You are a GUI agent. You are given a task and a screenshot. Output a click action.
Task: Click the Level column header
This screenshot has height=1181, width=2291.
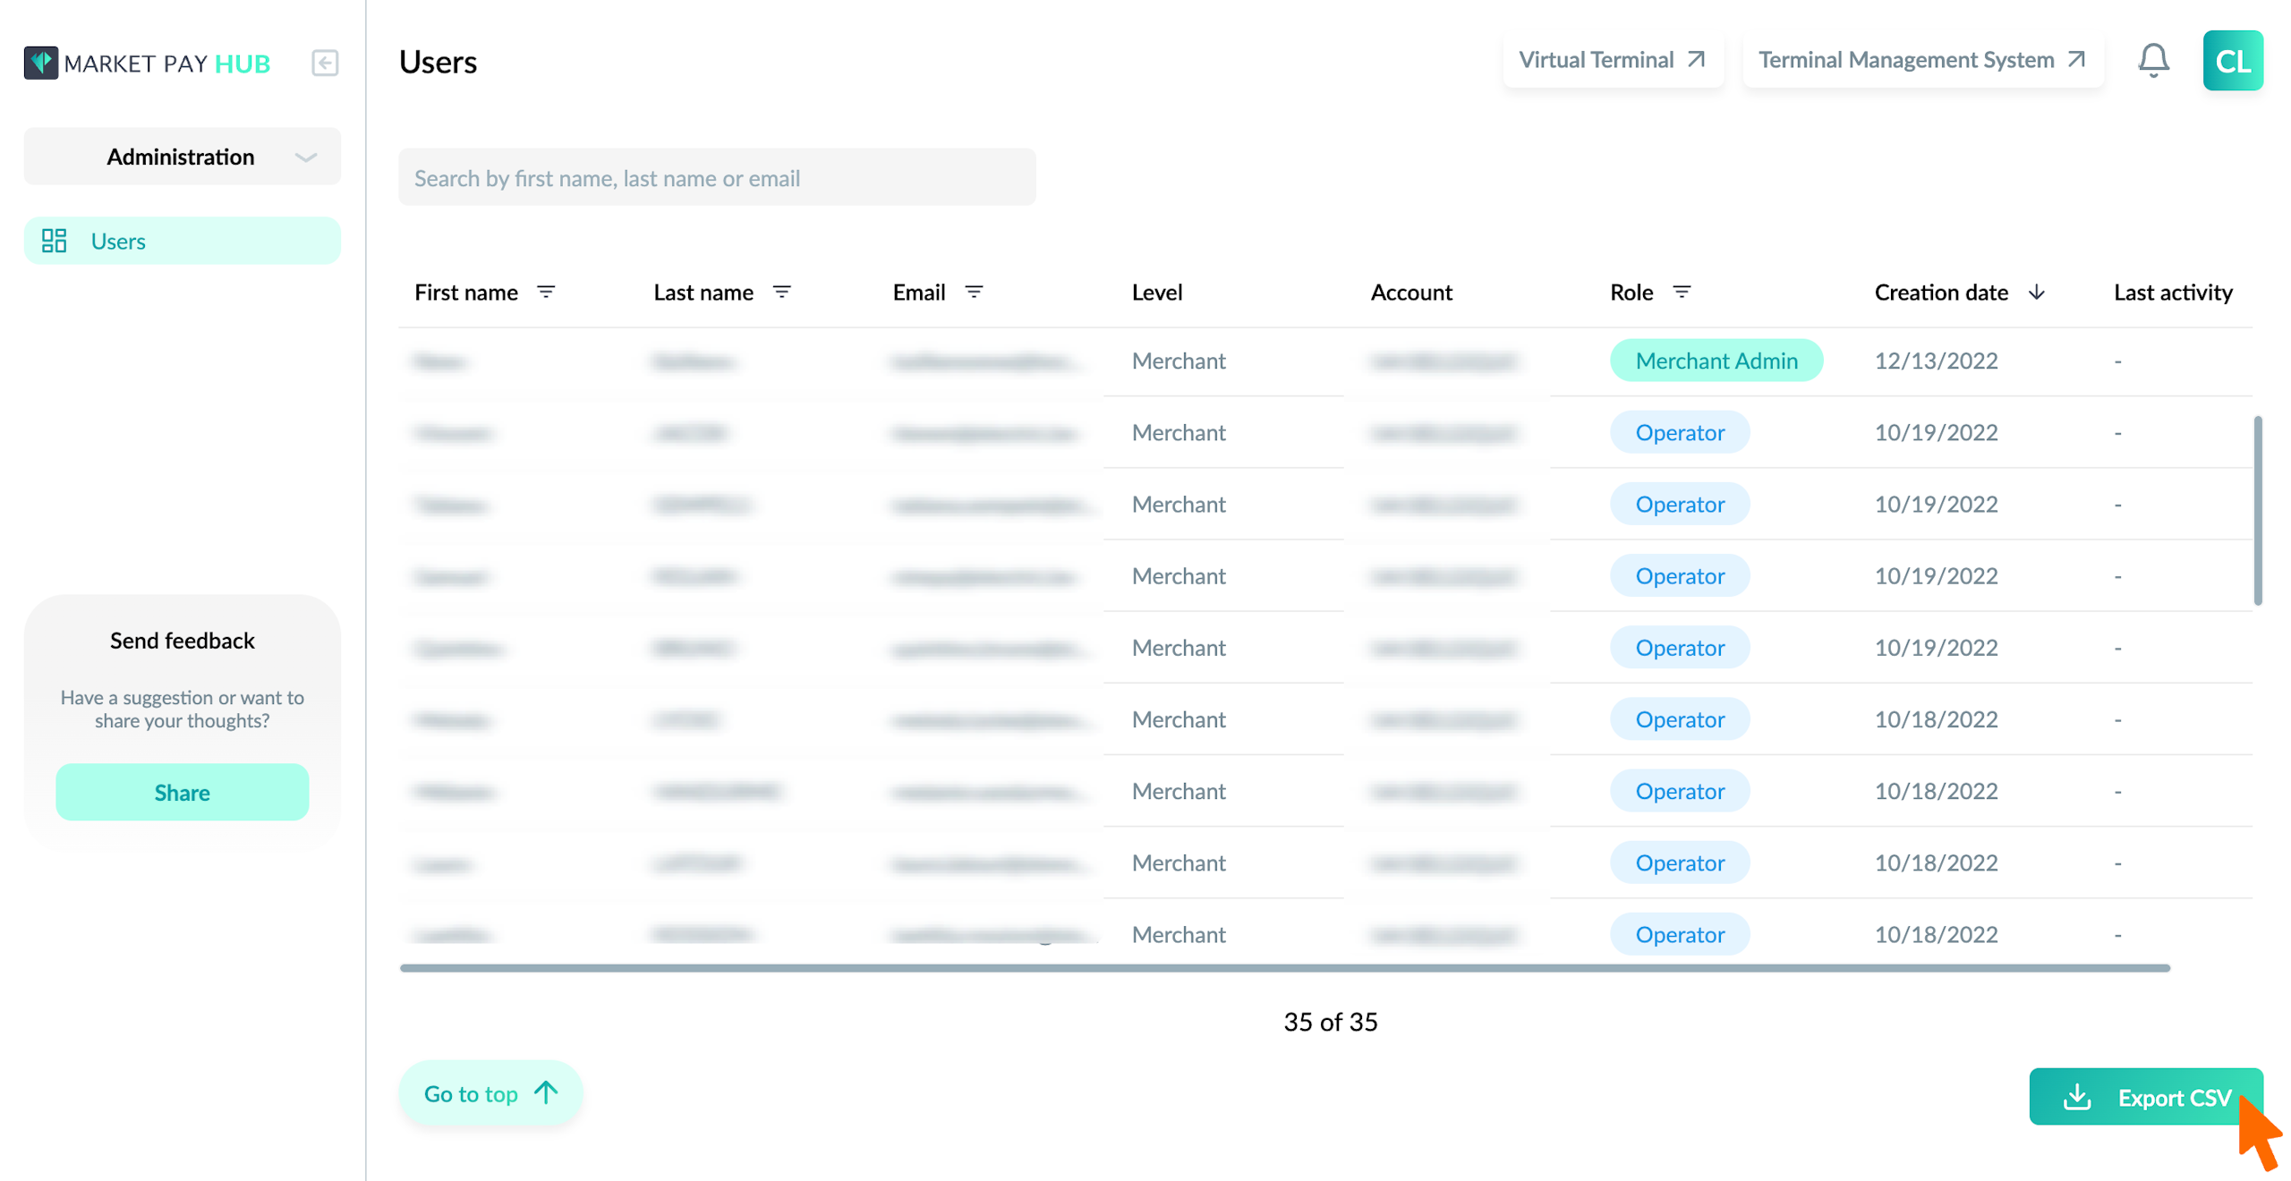(x=1156, y=292)
